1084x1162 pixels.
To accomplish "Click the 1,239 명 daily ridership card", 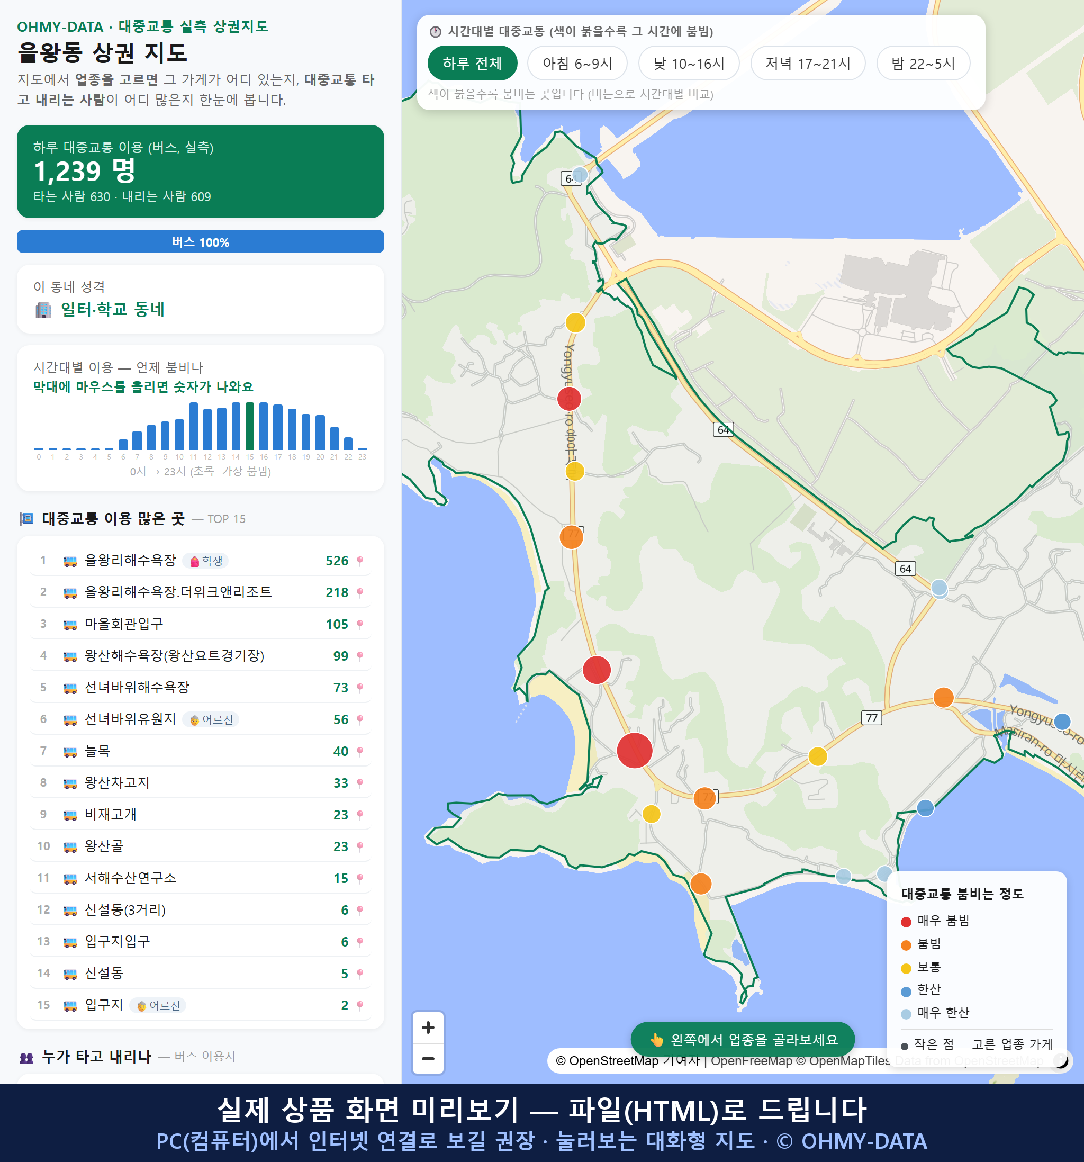I will [201, 172].
